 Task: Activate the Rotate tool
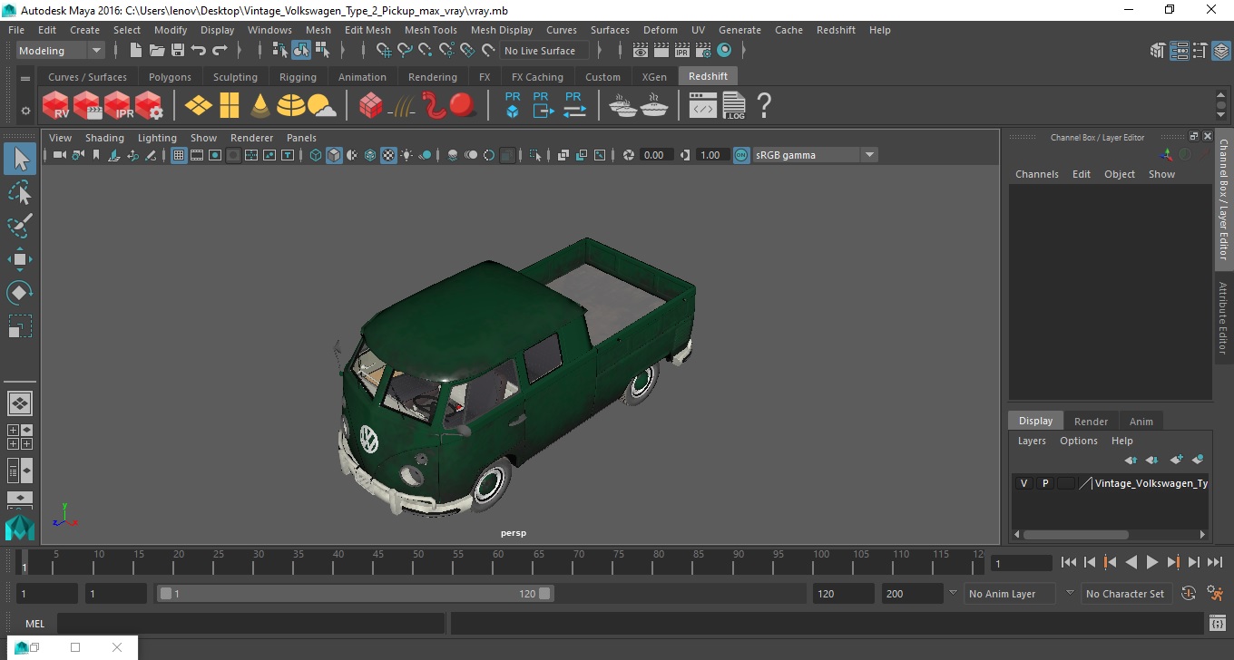click(20, 293)
